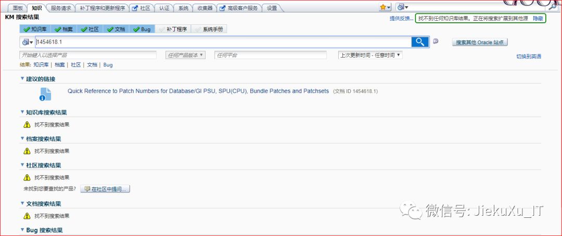Click warning icon under 社区搜索结果

pos(27,177)
